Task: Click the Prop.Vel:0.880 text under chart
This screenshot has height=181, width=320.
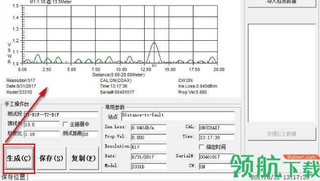Action: point(192,92)
